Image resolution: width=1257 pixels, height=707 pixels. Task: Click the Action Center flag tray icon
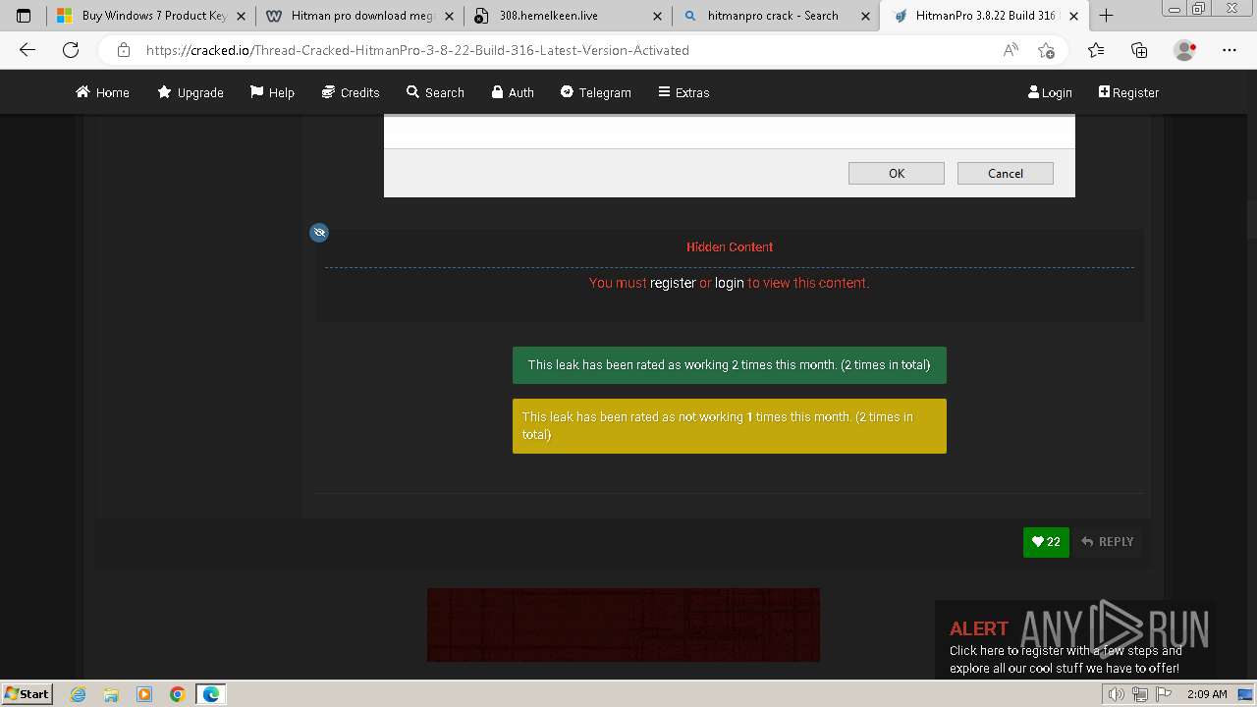tap(1164, 694)
